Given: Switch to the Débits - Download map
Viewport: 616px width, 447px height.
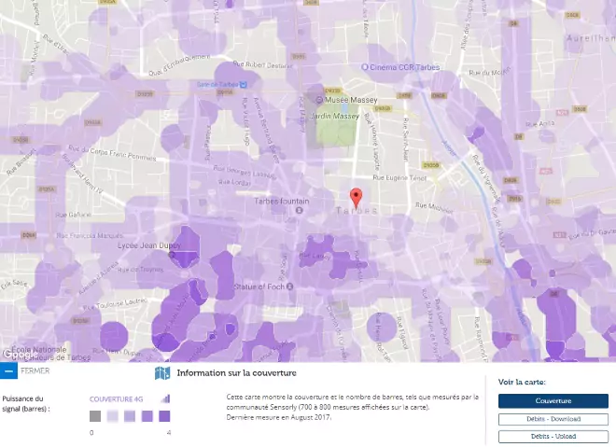Looking at the screenshot, I should pos(553,419).
